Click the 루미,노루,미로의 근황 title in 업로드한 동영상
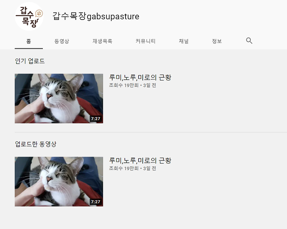The height and width of the screenshot is (229, 287). pos(140,160)
